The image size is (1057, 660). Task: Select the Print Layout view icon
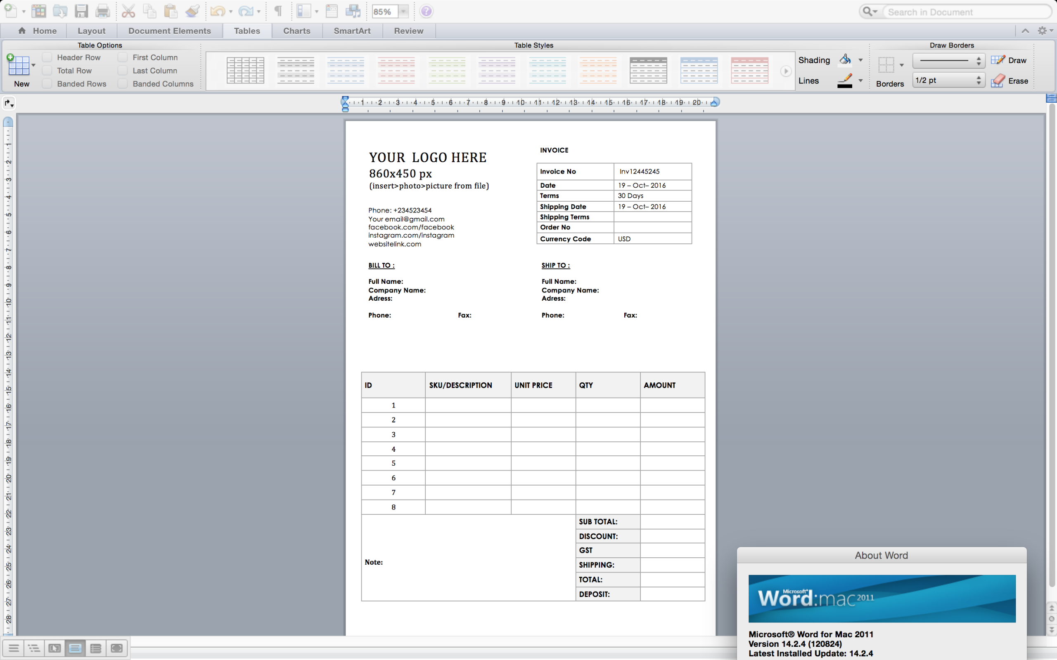(x=75, y=648)
